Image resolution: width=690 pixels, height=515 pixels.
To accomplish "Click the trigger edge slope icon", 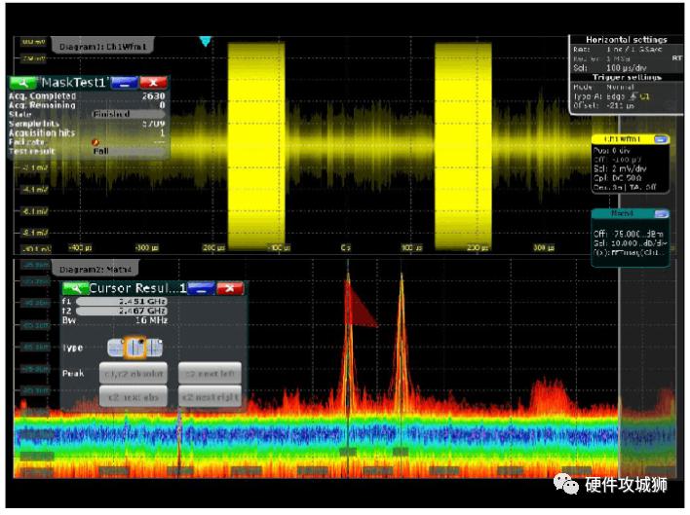I will pyautogui.click(x=633, y=96).
